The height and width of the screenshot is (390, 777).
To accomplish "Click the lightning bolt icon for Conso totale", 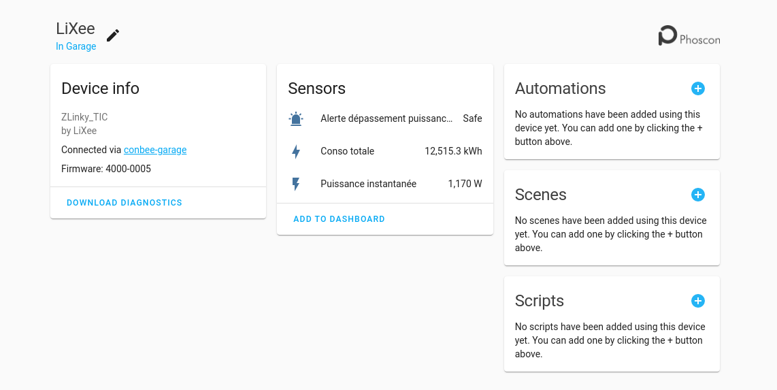I will point(296,151).
